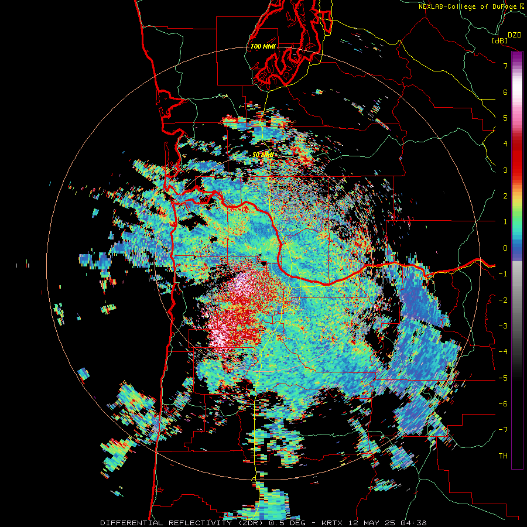Click the positive 5 dB scale value
Image resolution: width=527 pixels, height=527 pixels.
pos(505,118)
